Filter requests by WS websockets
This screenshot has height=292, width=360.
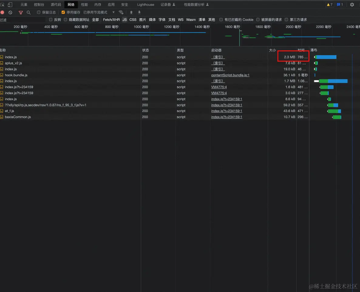[x=181, y=20]
